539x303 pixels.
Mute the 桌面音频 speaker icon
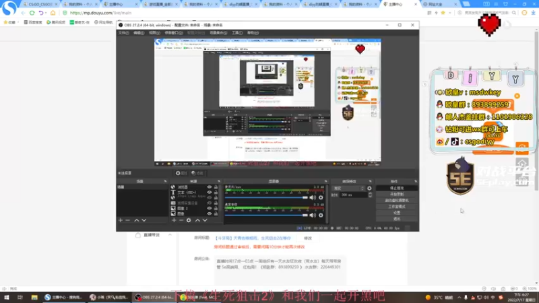pos(313,215)
